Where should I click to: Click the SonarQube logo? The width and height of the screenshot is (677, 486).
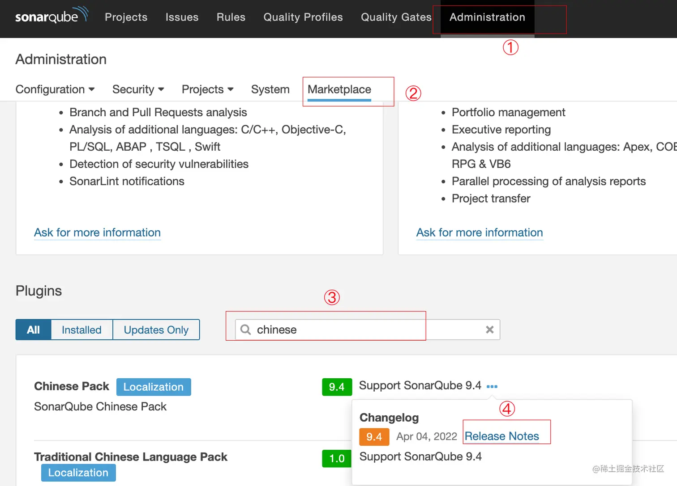click(51, 16)
